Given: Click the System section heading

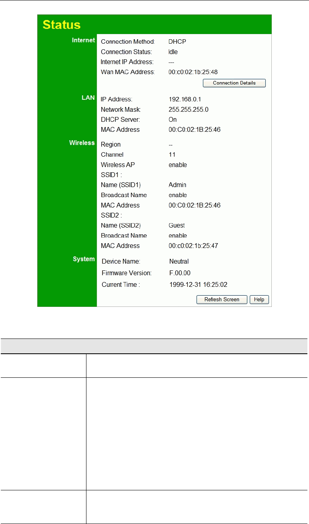Looking at the screenshot, I should coord(84,259).
